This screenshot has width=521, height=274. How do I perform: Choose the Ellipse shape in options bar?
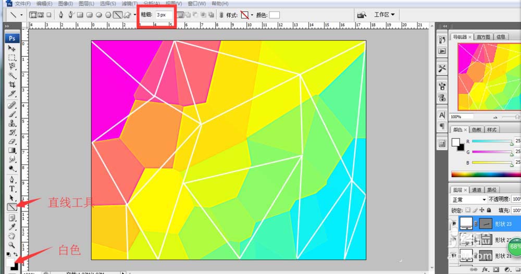(98, 15)
